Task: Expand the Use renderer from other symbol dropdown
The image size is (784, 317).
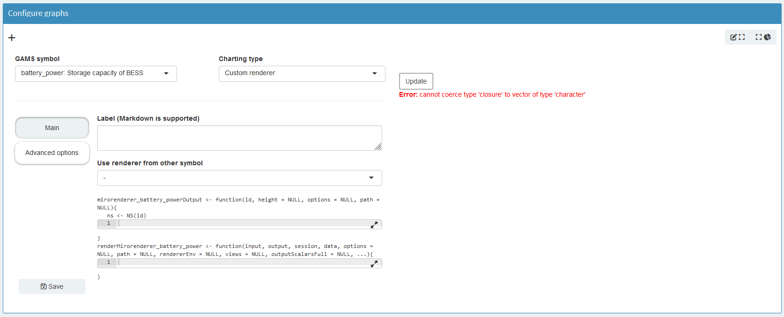Action: 239,178
